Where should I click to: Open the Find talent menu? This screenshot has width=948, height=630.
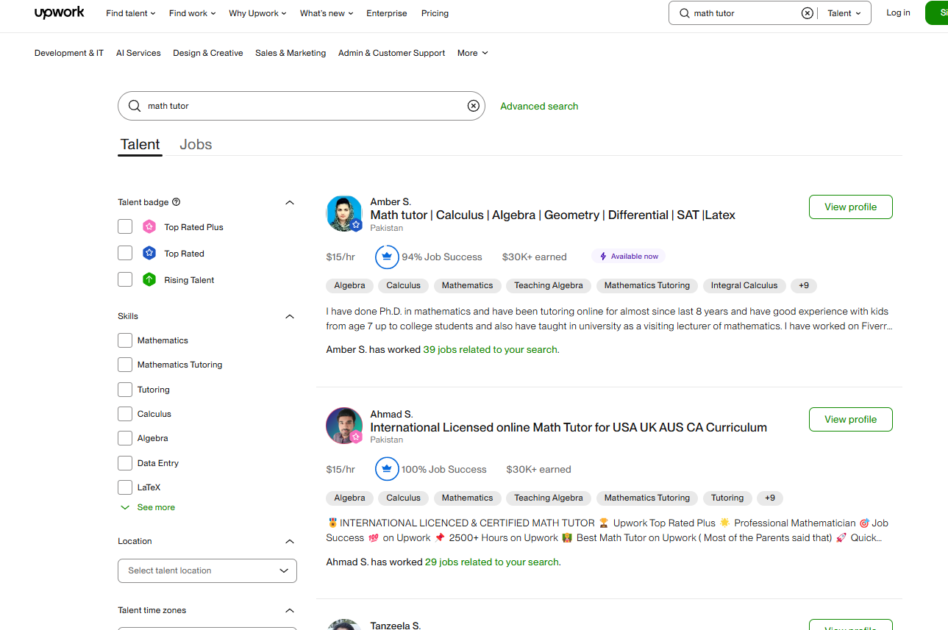131,13
